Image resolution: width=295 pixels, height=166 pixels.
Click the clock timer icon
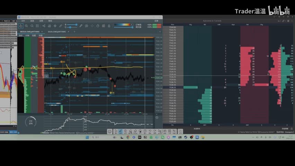coord(98,26)
